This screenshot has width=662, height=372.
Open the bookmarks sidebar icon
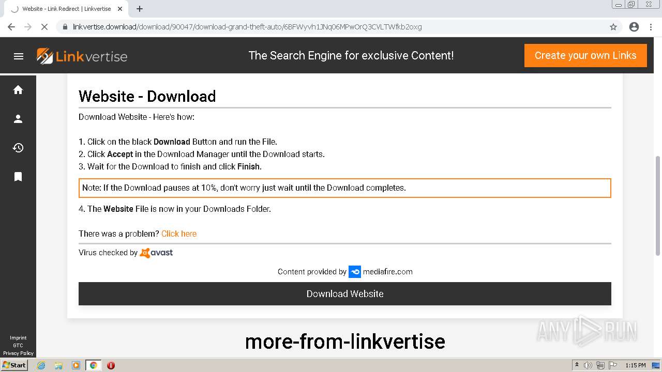point(18,177)
